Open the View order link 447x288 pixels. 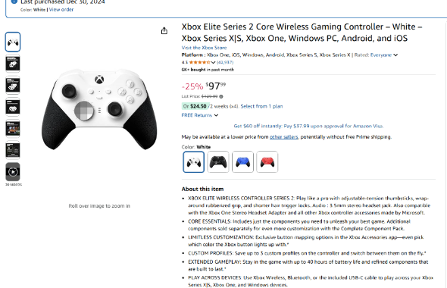pyautogui.click(x=61, y=9)
